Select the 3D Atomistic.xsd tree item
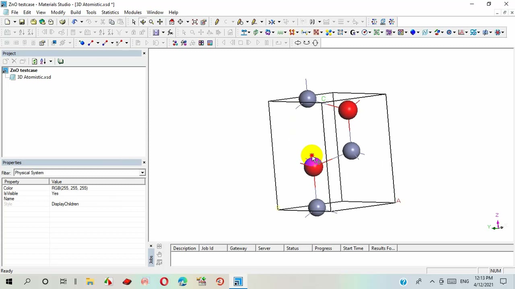515x289 pixels. (34, 77)
